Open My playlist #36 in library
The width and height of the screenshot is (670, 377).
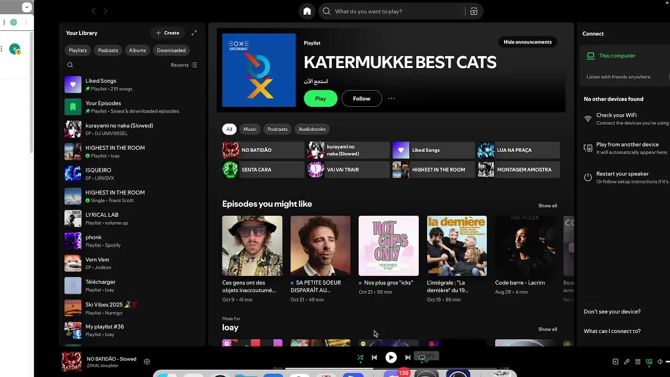click(x=133, y=330)
